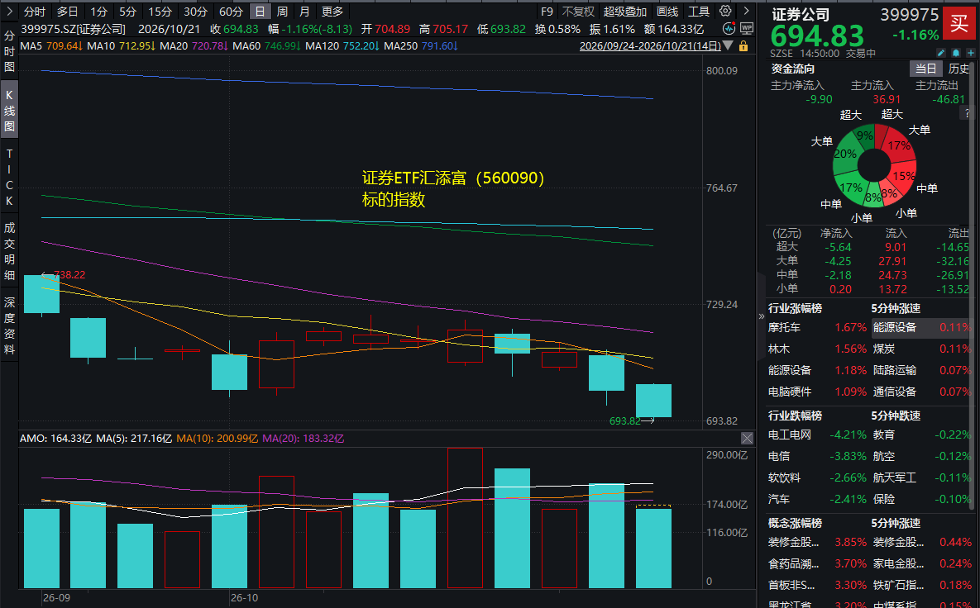Expand toolbar with right arrow after gear
The height and width of the screenshot is (608, 980).
pos(746,12)
